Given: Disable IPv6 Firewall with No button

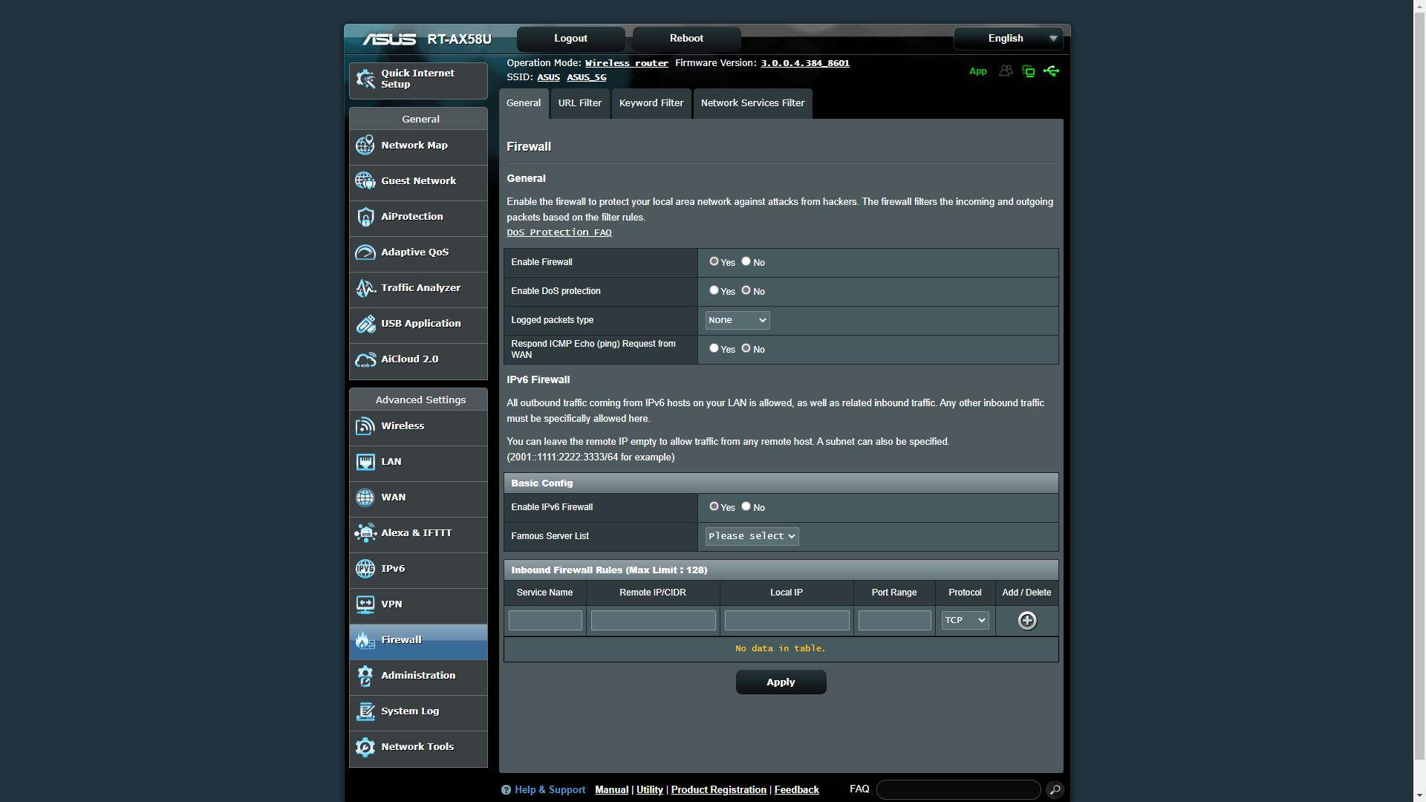Looking at the screenshot, I should (746, 506).
